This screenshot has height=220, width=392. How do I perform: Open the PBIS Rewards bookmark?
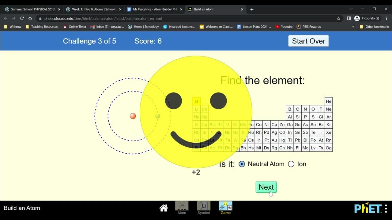click(x=309, y=27)
